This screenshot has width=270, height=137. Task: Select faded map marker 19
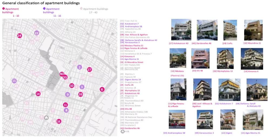click(x=64, y=131)
